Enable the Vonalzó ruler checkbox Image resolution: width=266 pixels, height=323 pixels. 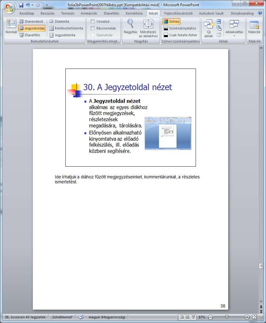[93, 21]
